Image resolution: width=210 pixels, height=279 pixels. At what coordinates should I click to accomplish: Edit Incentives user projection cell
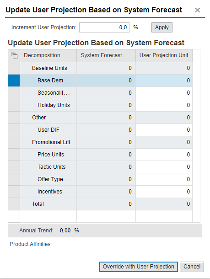tap(164, 192)
